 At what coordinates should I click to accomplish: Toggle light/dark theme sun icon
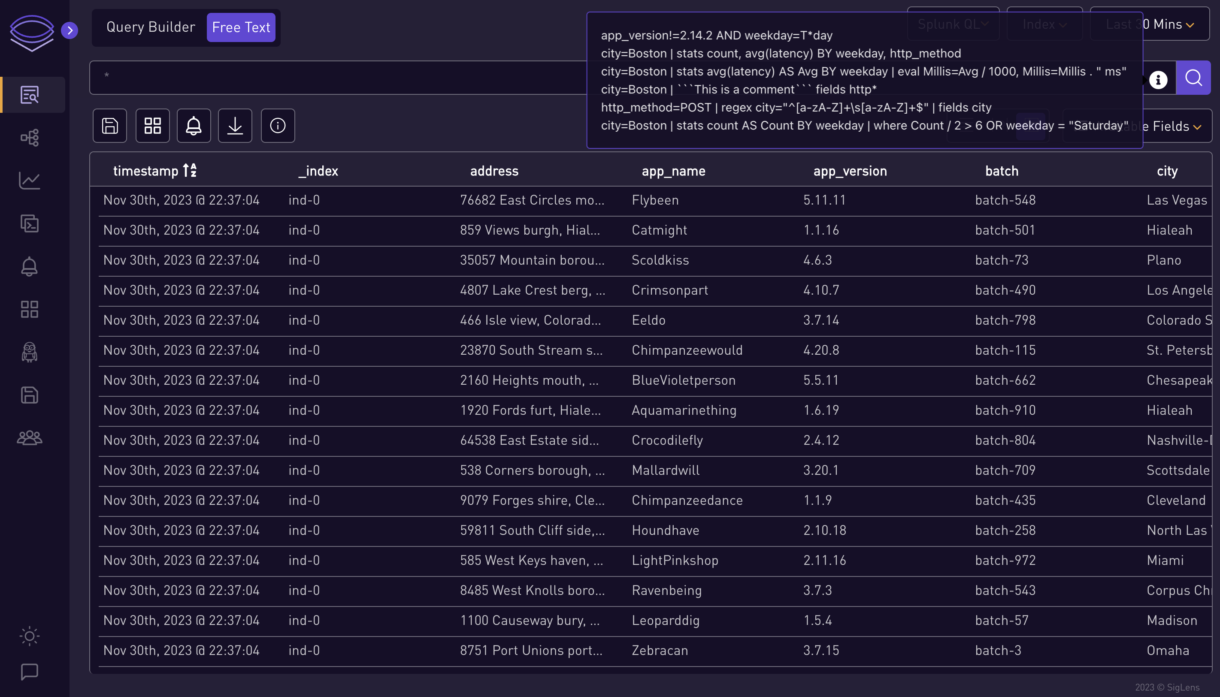coord(30,636)
